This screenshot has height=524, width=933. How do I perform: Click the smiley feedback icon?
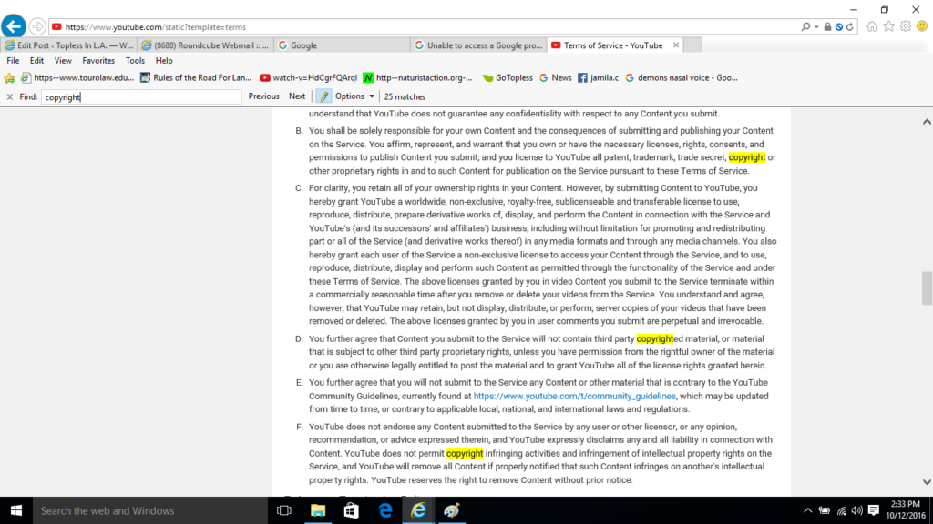point(922,26)
